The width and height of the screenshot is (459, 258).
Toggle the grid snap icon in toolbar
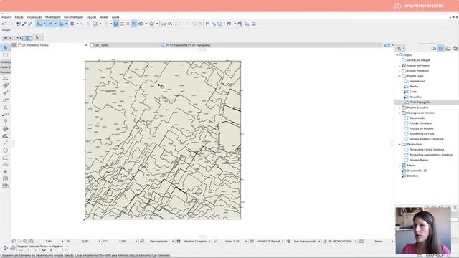coord(72,24)
